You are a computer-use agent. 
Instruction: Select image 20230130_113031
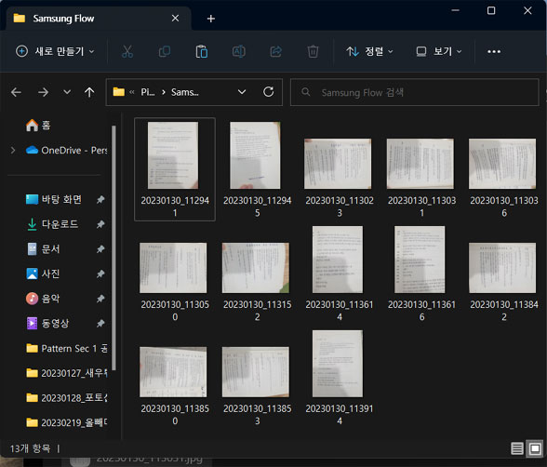(x=421, y=178)
